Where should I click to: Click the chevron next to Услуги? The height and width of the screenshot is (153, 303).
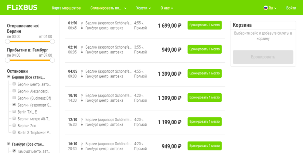click(x=150, y=8)
